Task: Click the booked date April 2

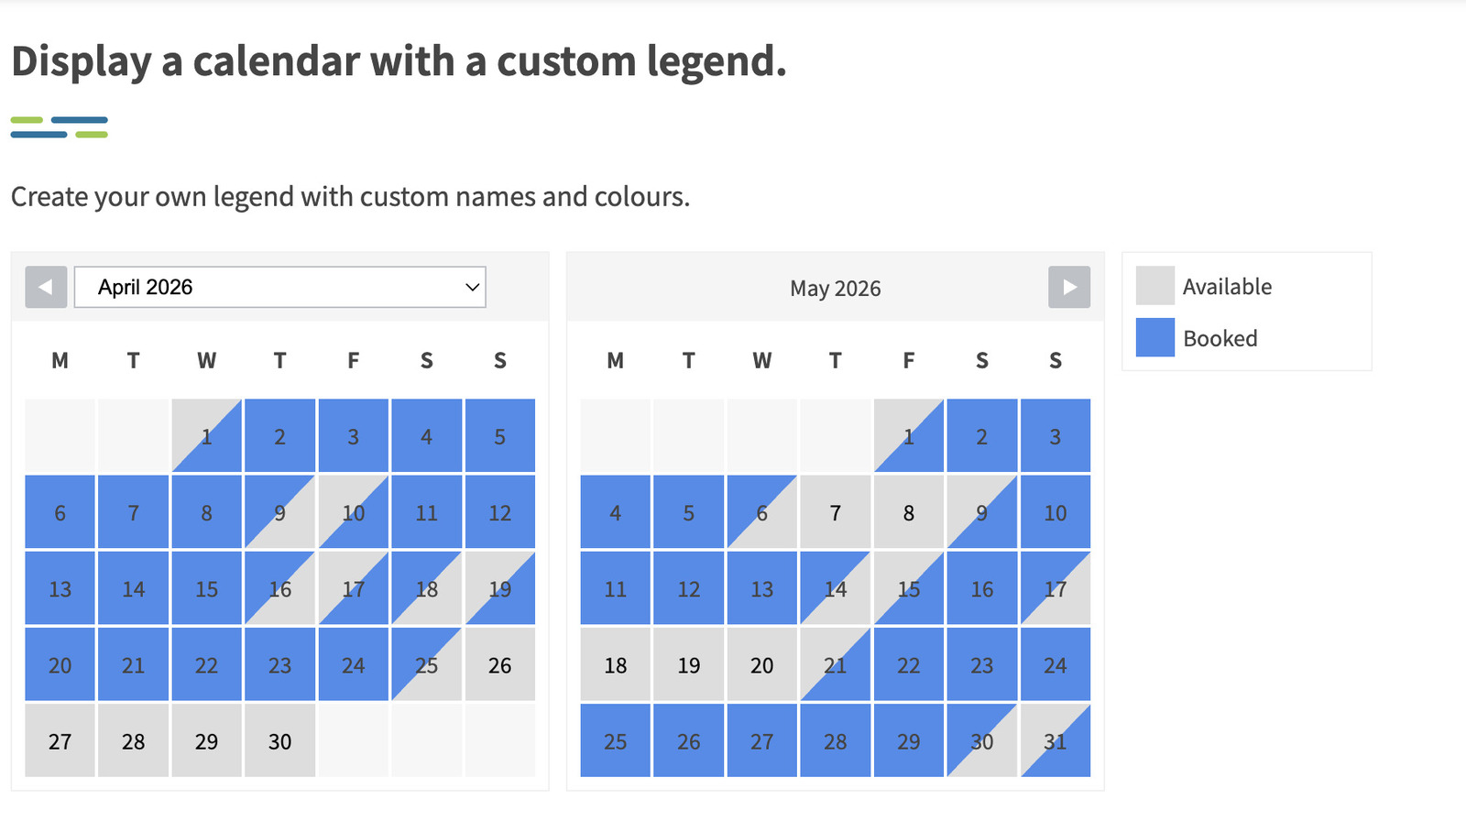Action: click(x=279, y=436)
